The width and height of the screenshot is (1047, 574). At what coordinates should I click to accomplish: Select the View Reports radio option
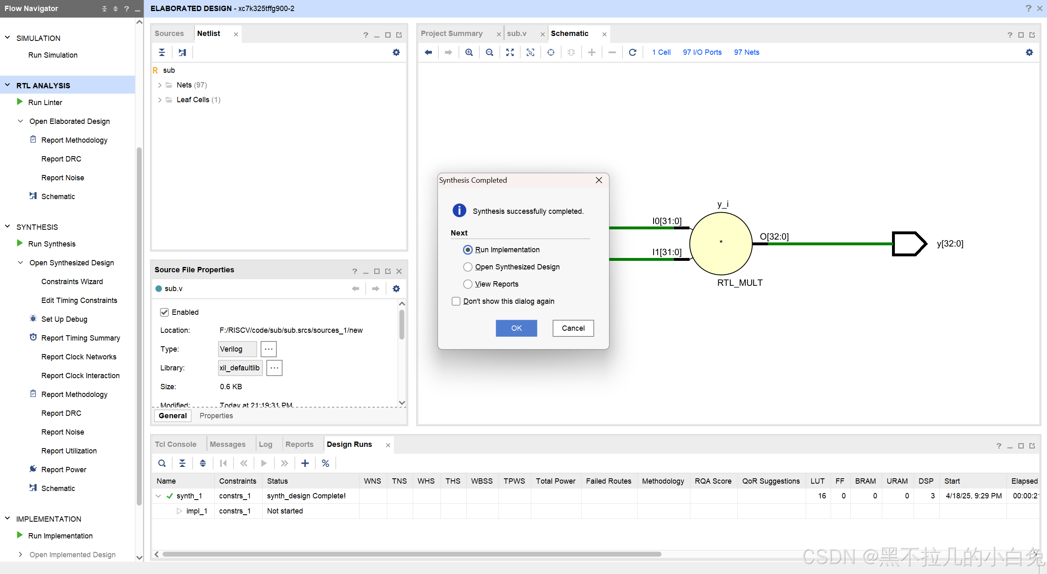click(x=467, y=284)
